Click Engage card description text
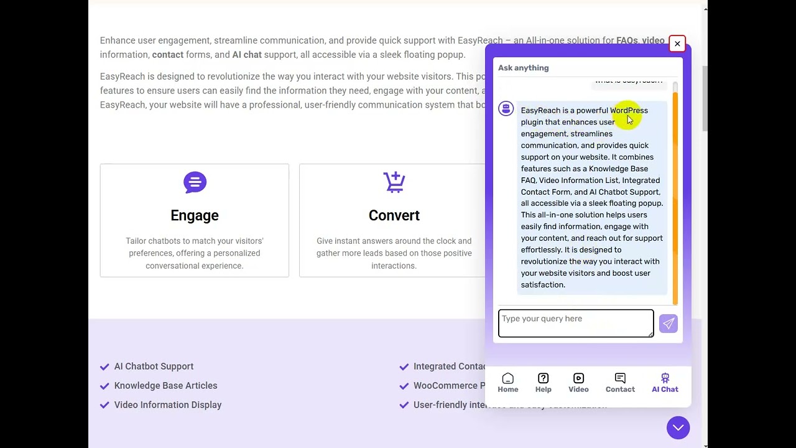 195,253
